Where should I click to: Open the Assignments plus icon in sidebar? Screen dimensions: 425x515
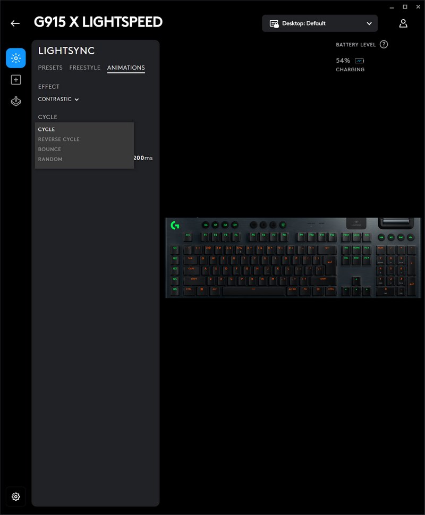coord(15,80)
